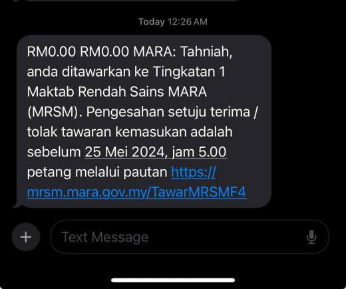346x289 pixels.
Task: Tap the Maktab Rendah Sains MARA line
Action: (117, 92)
